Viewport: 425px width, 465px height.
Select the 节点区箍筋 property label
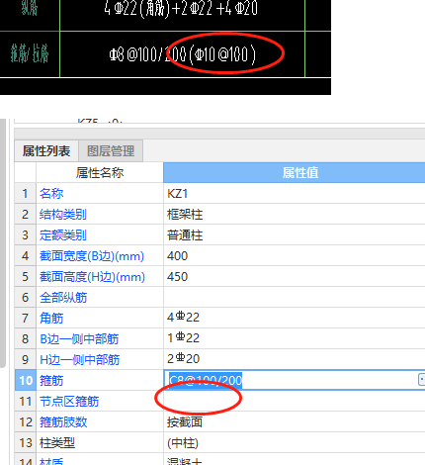pos(69,402)
